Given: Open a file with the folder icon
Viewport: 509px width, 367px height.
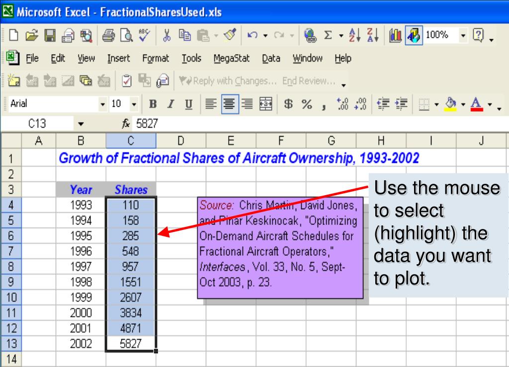Looking at the screenshot, I should (31, 35).
